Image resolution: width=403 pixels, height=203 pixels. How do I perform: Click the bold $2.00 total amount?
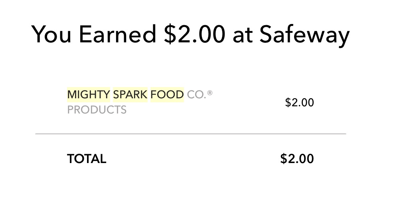point(297,159)
